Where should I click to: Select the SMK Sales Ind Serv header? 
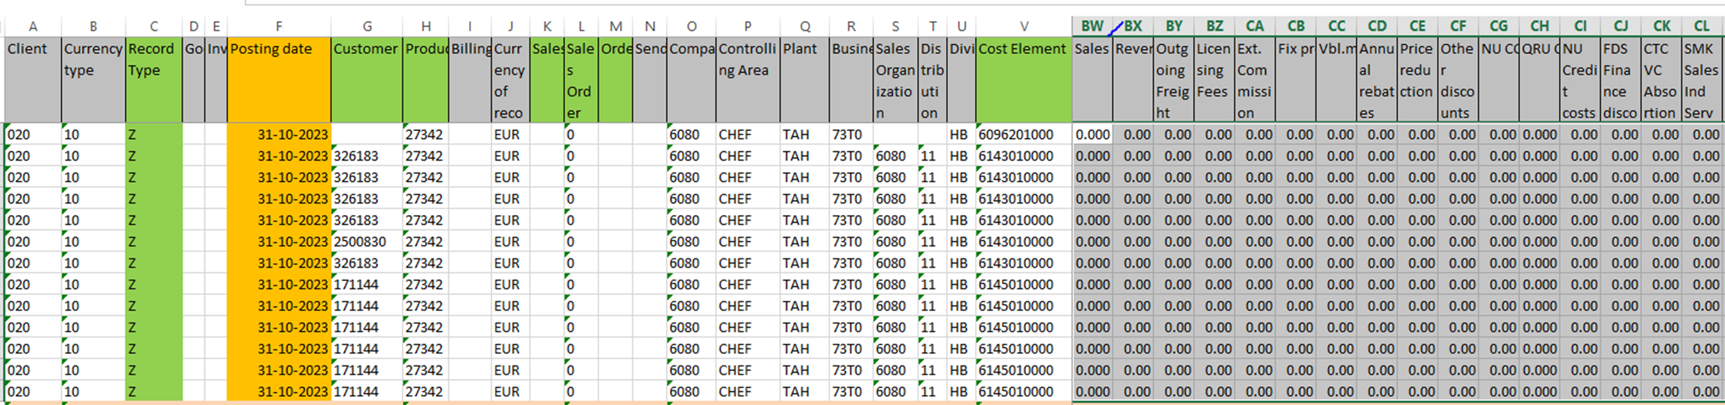[1702, 81]
